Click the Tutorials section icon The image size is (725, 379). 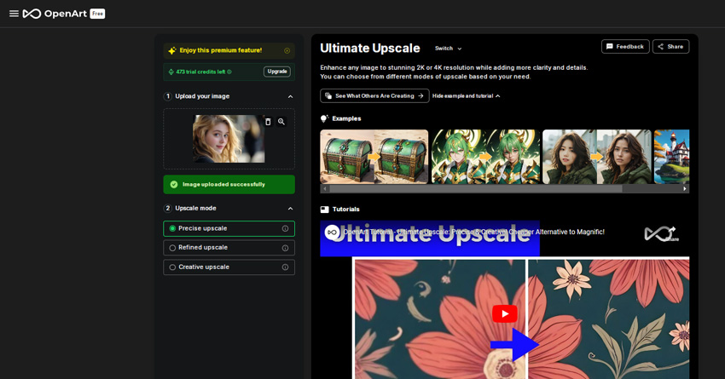tap(325, 210)
